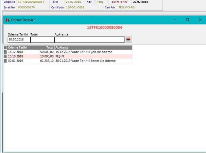Select row marker for 10.10.2018 payment
The width and height of the screenshot is (206, 153).
(x=5, y=56)
